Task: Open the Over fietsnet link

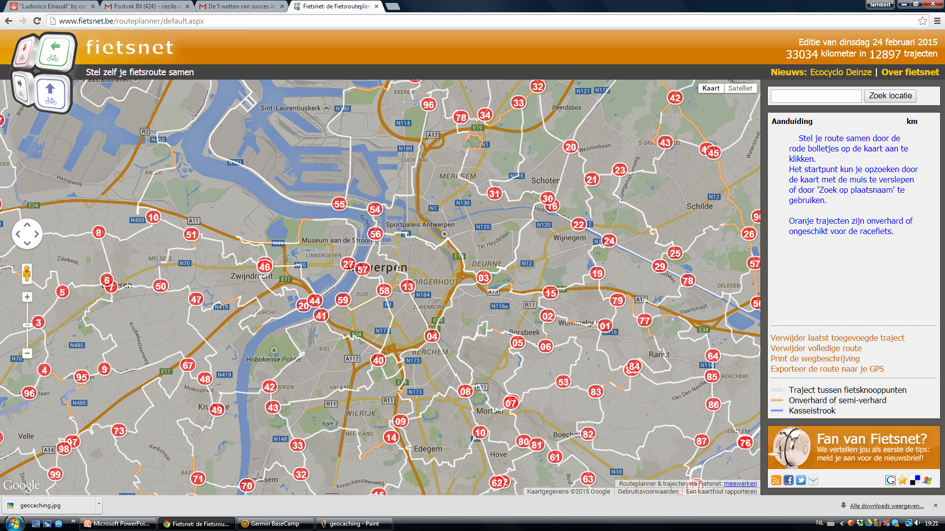Action: [910, 72]
